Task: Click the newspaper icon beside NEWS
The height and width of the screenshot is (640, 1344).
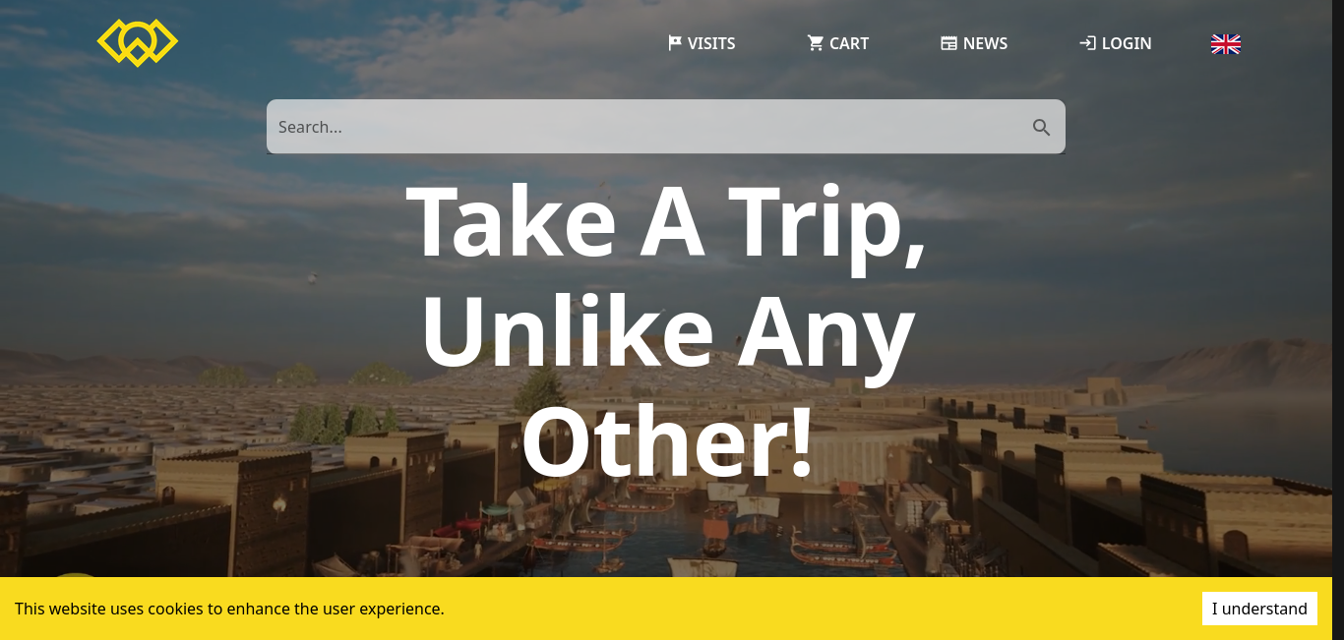Action: pyautogui.click(x=948, y=43)
